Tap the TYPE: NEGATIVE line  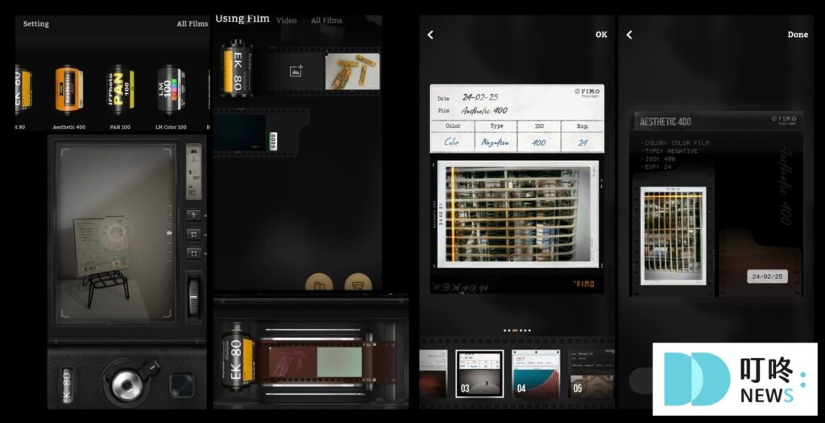(x=670, y=151)
